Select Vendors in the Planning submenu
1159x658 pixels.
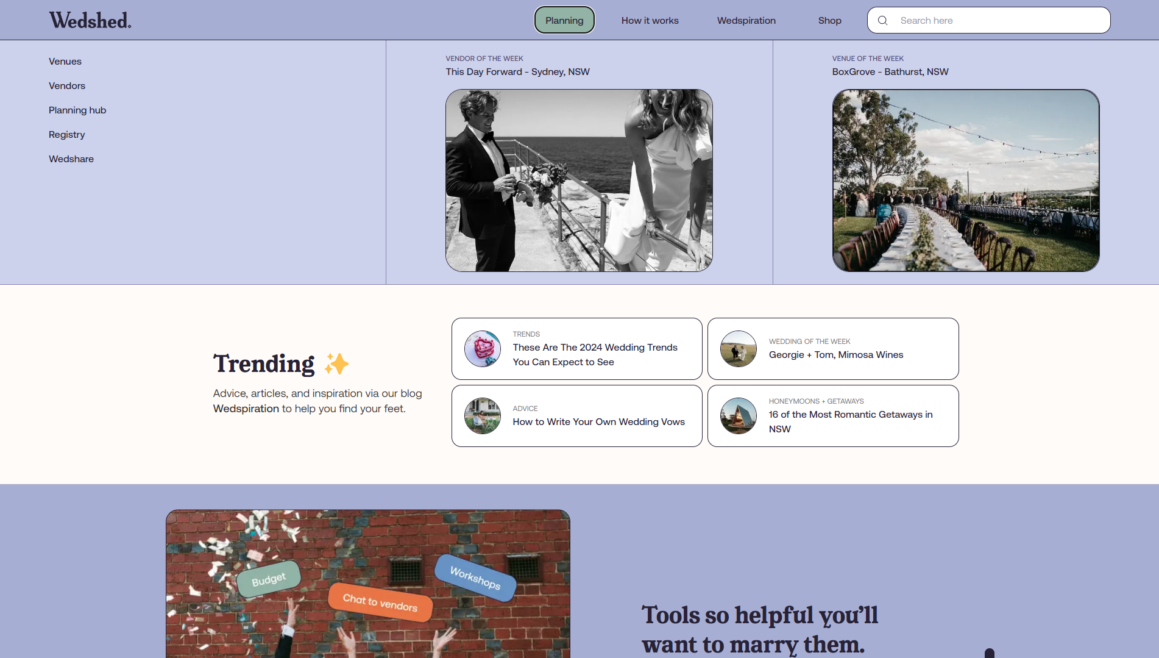(67, 86)
